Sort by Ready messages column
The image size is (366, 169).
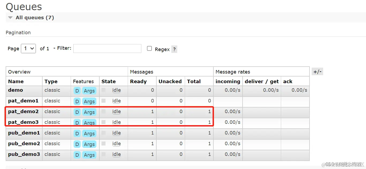(x=138, y=82)
